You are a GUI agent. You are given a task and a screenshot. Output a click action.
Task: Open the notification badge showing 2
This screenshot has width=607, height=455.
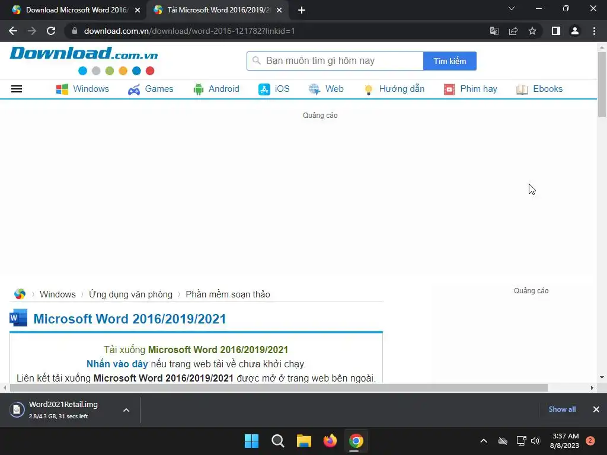(x=590, y=441)
